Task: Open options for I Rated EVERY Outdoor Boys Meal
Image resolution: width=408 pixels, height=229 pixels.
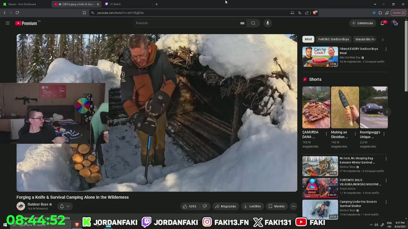Action: coord(386,49)
